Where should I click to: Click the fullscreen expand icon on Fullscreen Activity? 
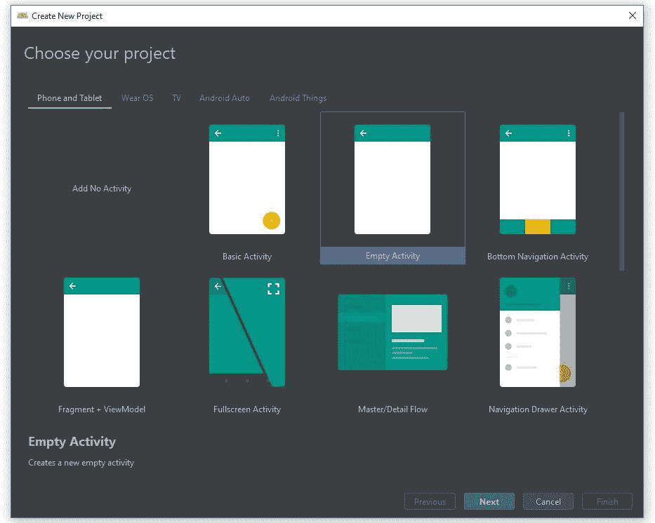(273, 289)
